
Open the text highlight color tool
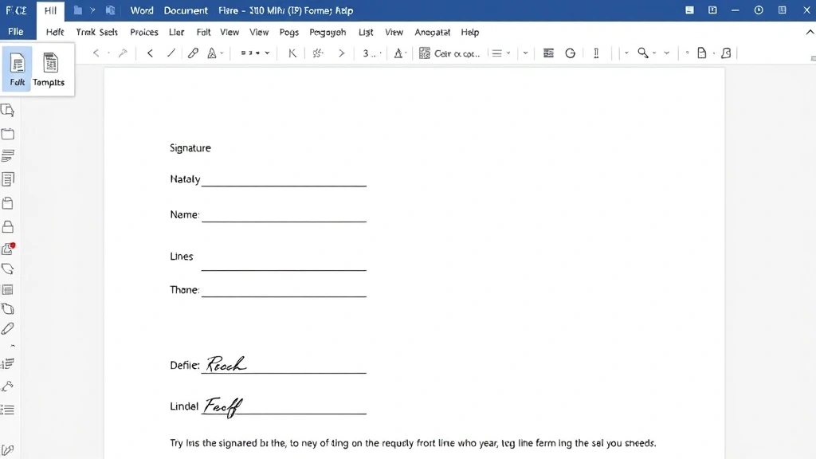[x=211, y=53]
